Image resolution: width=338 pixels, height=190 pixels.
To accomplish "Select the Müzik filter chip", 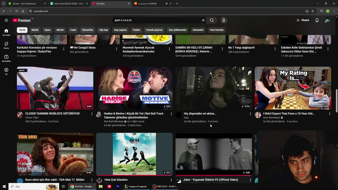I will point(35,30).
